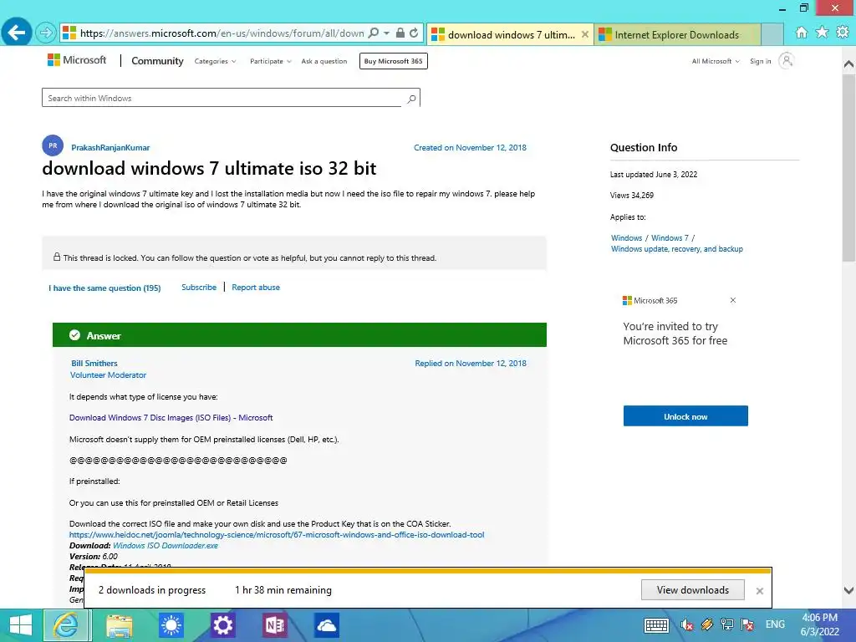Click the Action Center flag icon
The height and width of the screenshot is (642, 856).
746,624
